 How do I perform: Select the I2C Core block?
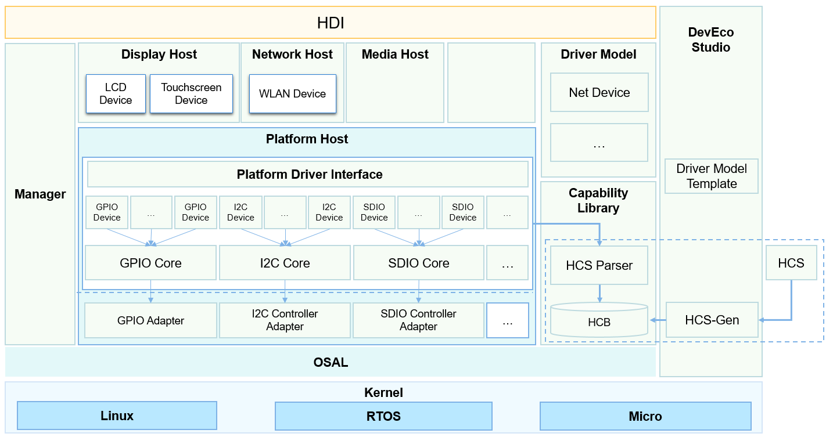[x=285, y=263]
